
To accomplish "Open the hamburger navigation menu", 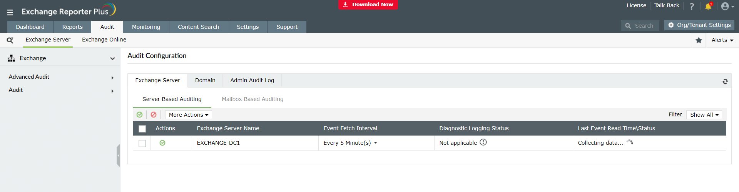I will (10, 12).
